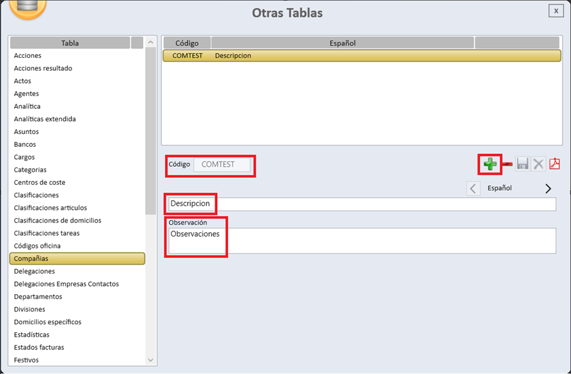Image resolution: width=571 pixels, height=374 pixels.
Task: Click the Español column header
Action: [342, 43]
